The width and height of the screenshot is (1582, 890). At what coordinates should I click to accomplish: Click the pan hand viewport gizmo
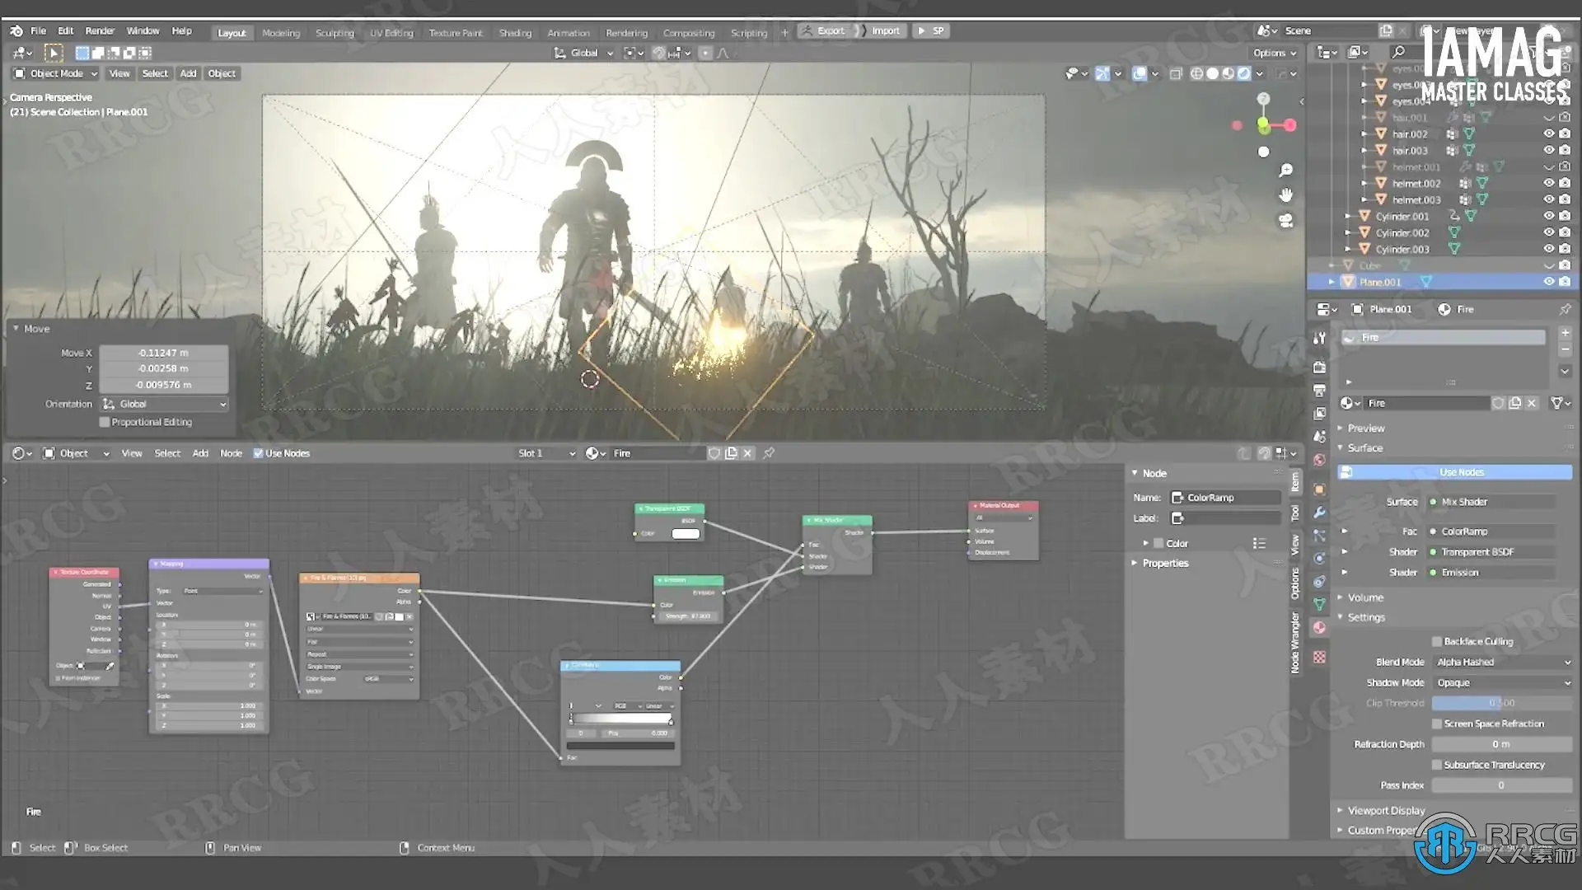click(x=1285, y=195)
